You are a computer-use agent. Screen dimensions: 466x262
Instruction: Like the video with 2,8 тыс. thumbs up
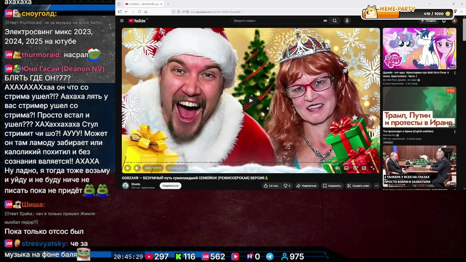(271, 186)
